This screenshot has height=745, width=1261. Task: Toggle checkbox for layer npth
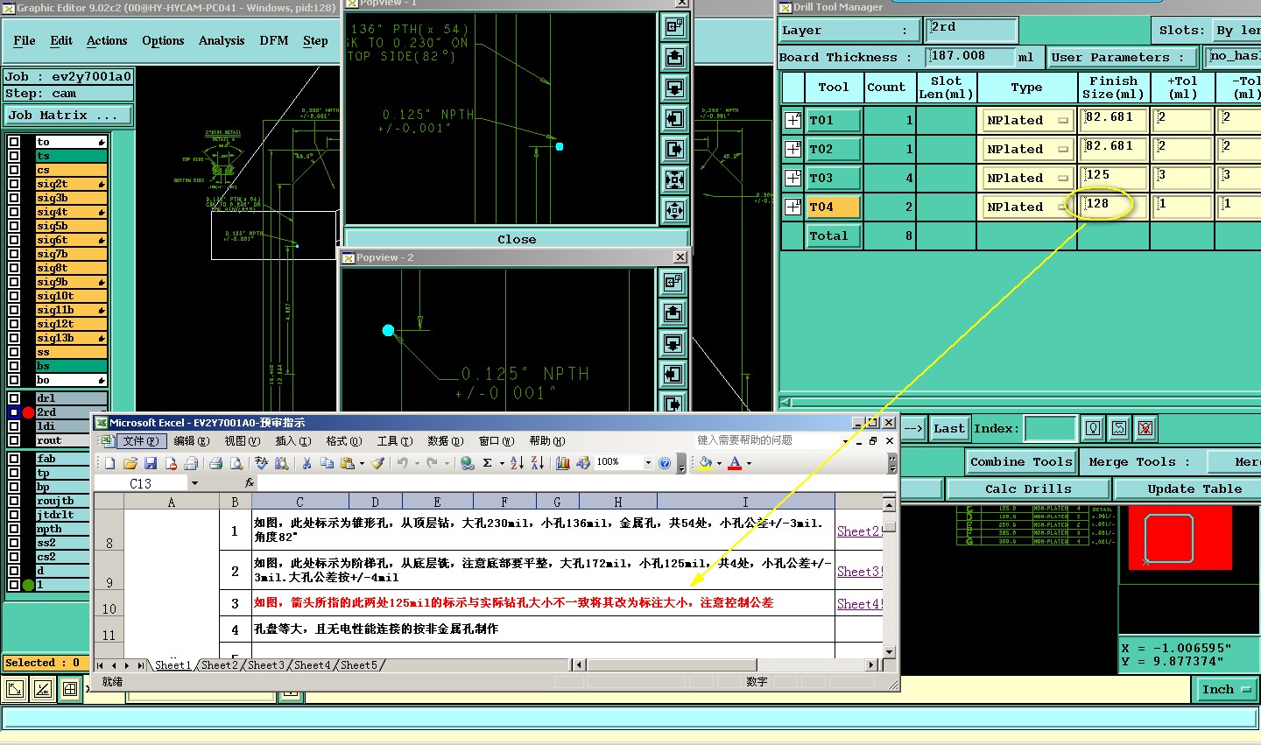coord(14,529)
